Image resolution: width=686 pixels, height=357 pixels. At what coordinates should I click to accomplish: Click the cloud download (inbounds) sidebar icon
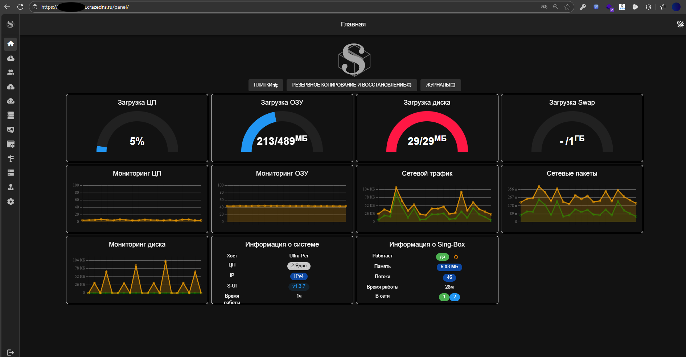click(11, 58)
